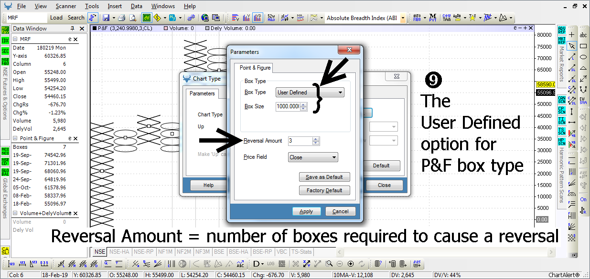590x279 pixels.
Task: Click the M Pivot toolbar icon
Action: (433, 18)
